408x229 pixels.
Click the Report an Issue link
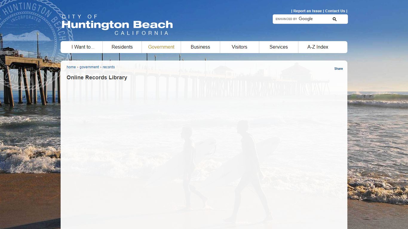[x=307, y=11]
